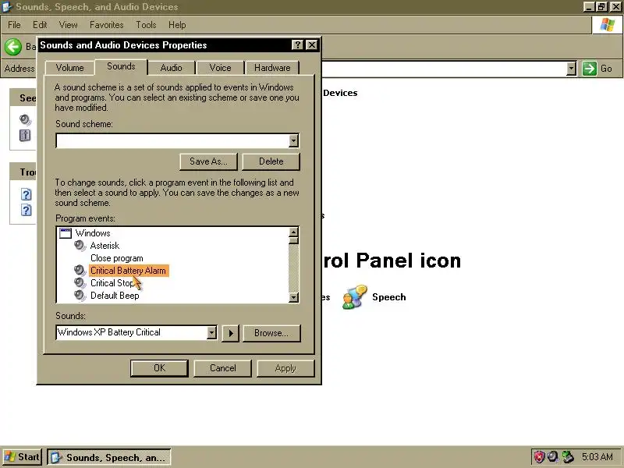Click the speaker icon beside Critical Battery Alarm

click(80, 271)
